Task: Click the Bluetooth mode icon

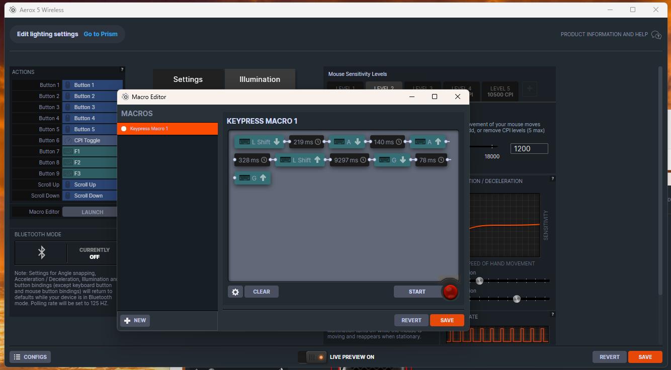Action: [x=42, y=252]
